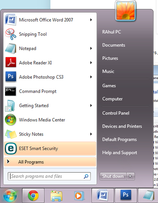Expand Adobe Reader XI jump list arrow
Viewport: 158px width, 203px height.
[91, 63]
